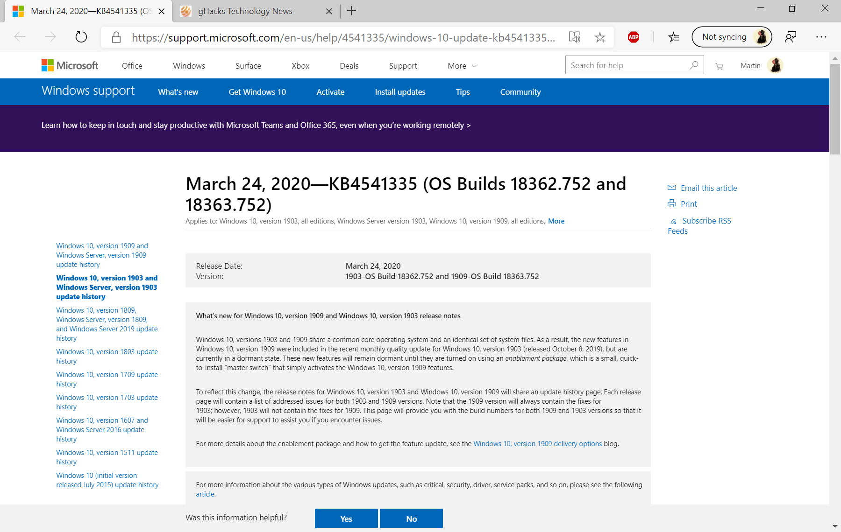This screenshot has height=532, width=841.
Task: Click the Print link
Action: tap(689, 204)
